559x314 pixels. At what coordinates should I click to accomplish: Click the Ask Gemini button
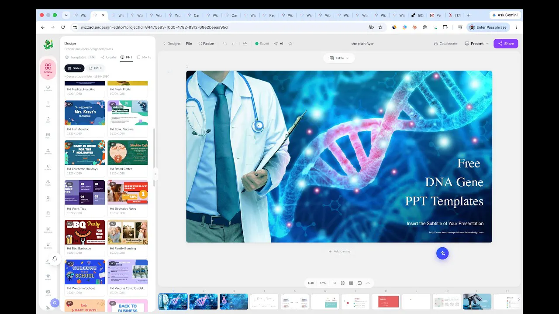coord(505,15)
